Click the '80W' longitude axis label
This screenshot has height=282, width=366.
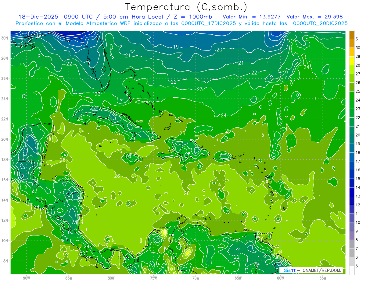click(111, 278)
